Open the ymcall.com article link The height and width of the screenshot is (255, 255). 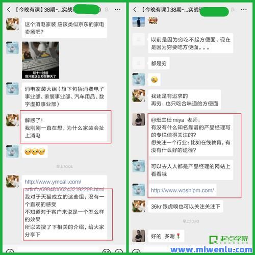(64, 185)
